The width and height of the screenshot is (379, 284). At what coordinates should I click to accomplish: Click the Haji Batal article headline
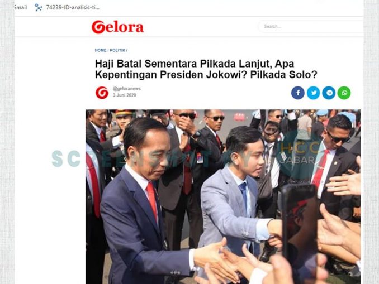206,69
